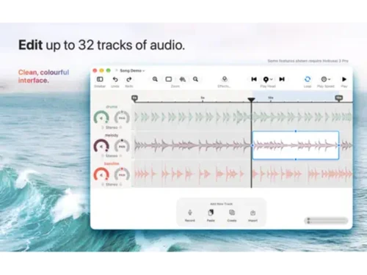This screenshot has height=275, width=367.
Task: Click the Undo arrow icon
Action: (115, 79)
